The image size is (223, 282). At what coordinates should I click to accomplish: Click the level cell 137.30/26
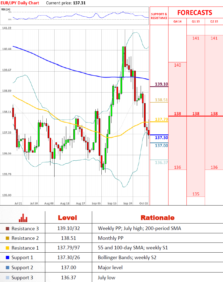[x=68, y=258]
